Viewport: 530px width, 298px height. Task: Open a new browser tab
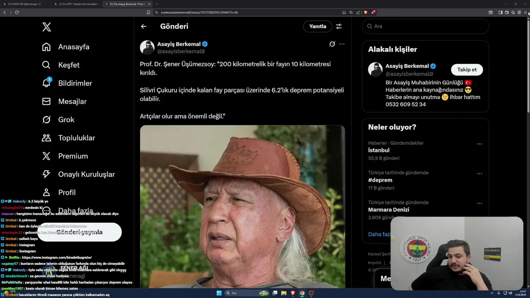click(157, 4)
